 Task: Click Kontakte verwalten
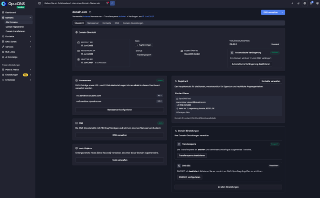tap(271, 81)
